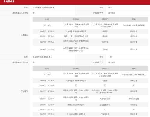Click the date cell 2018.07 - 2021.01
The width and height of the screenshot is (150, 117).
tap(47, 91)
